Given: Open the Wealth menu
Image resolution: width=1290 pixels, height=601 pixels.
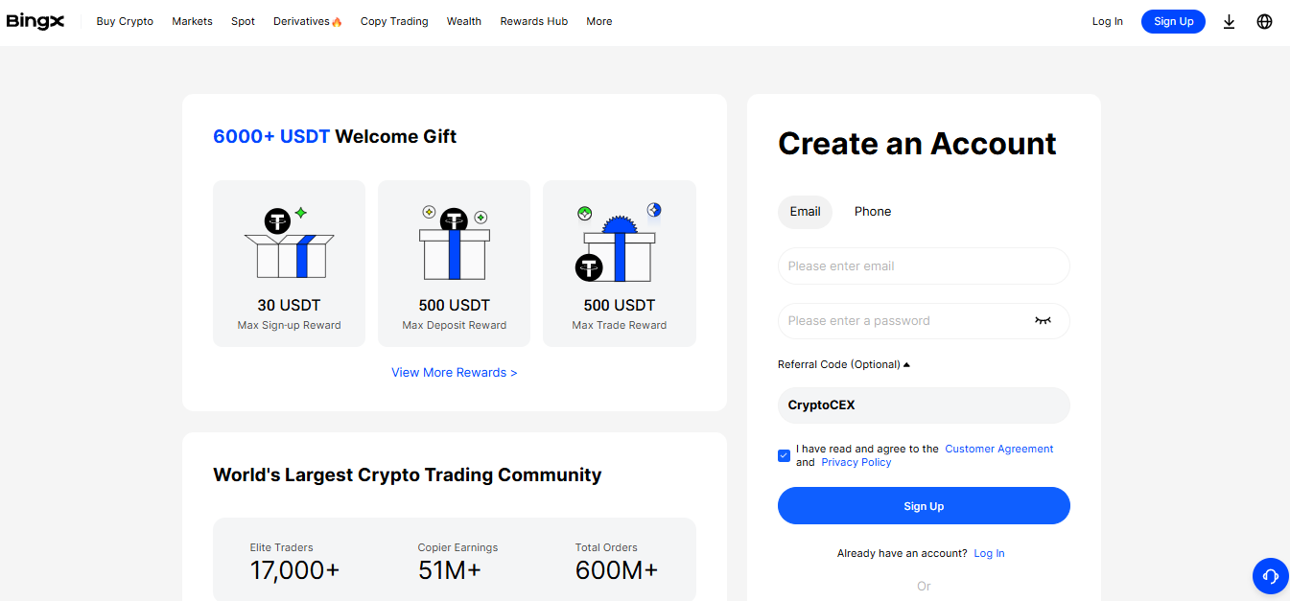Looking at the screenshot, I should pos(464,21).
